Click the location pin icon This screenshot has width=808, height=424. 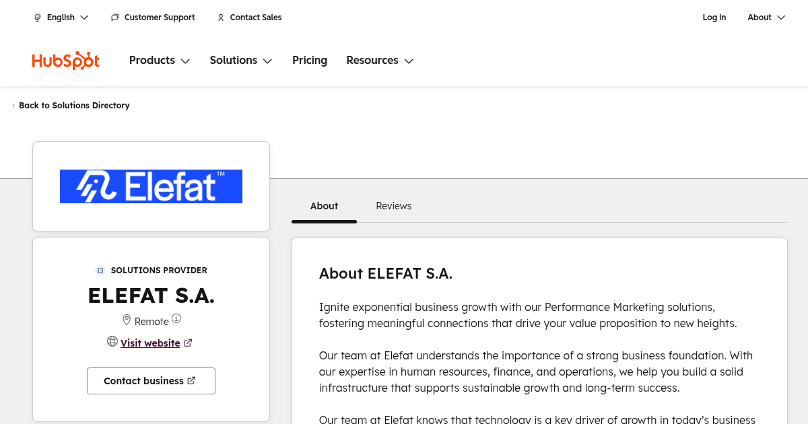tap(127, 320)
